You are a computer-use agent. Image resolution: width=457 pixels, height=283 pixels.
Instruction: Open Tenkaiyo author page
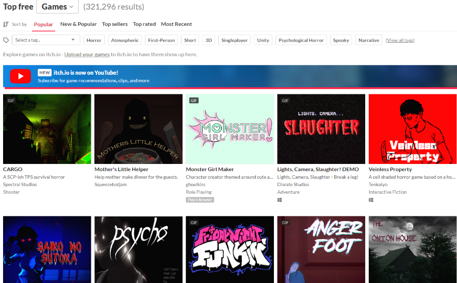click(x=378, y=185)
